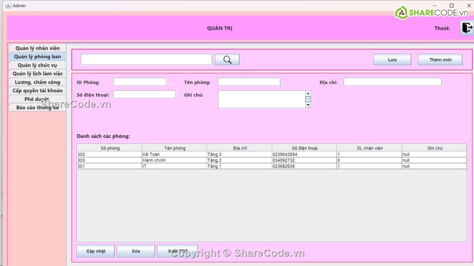
Task: Click the ID Phòng input field
Action: point(139,82)
